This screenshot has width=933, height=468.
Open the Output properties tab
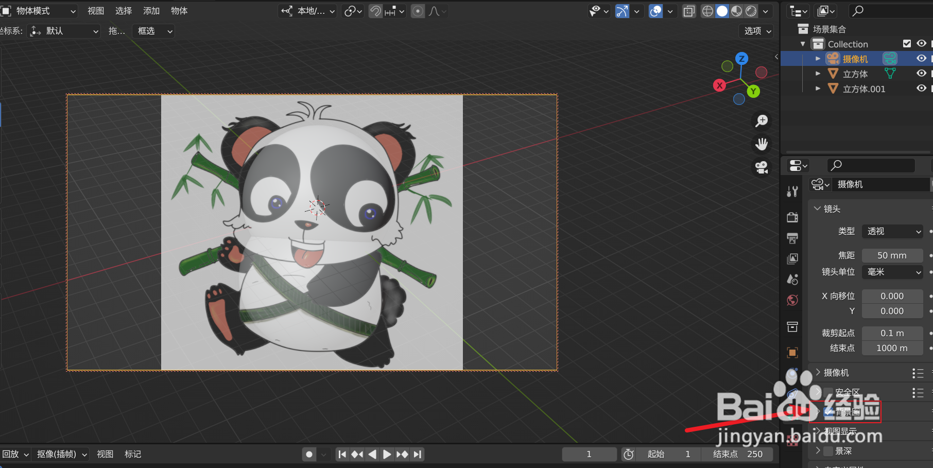click(x=792, y=238)
